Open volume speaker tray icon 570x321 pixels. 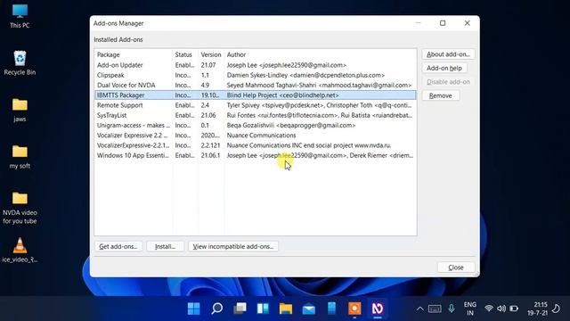coord(501,309)
